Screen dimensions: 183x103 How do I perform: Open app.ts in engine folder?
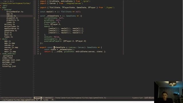point(9,14)
